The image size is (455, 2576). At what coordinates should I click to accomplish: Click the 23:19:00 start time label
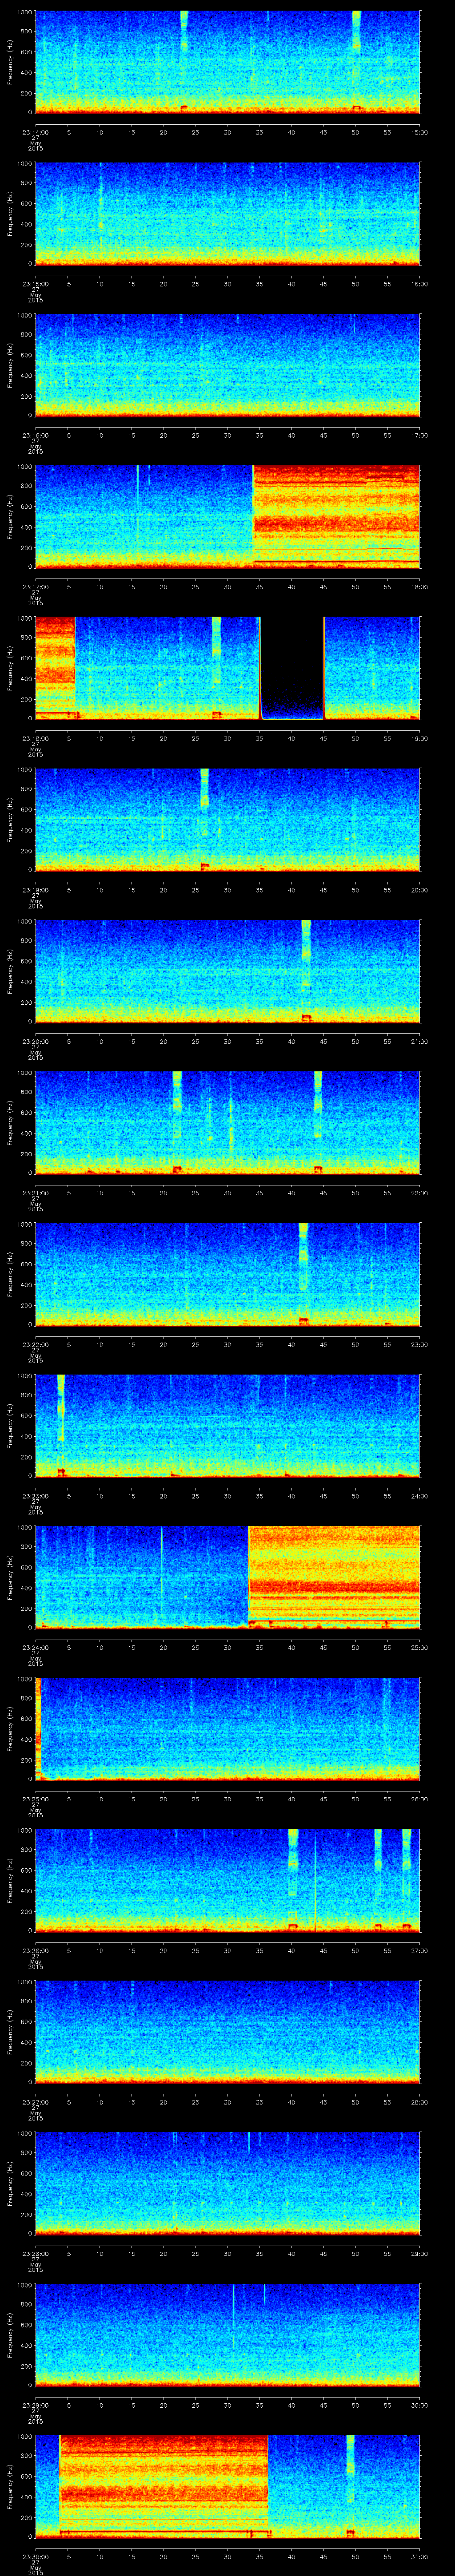[x=35, y=890]
